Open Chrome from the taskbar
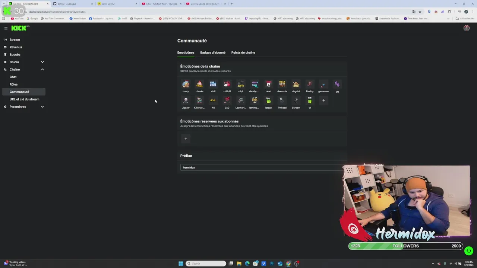 point(288,264)
